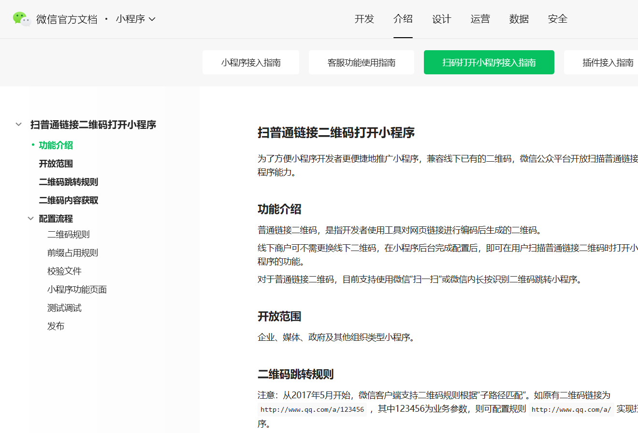Switch to 客服功能使用指南 tab
638x433 pixels.
pos(361,62)
